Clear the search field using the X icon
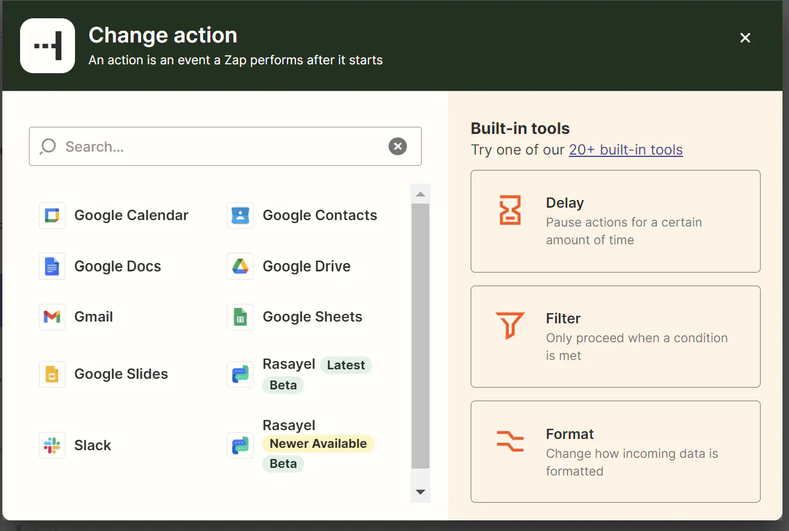Screen dimensions: 789x531 click(x=397, y=146)
